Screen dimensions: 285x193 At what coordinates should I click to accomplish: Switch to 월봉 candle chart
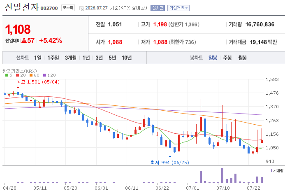[x=242, y=58]
